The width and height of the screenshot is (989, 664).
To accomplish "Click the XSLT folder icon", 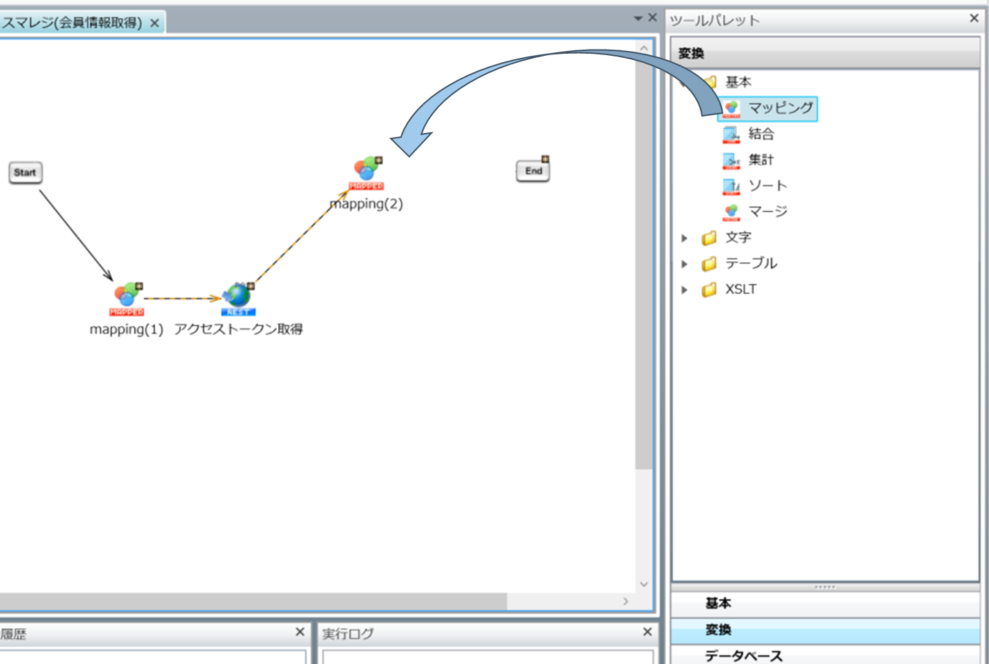I will point(709,290).
